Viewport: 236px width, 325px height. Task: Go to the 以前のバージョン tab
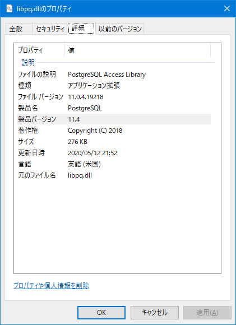click(120, 29)
